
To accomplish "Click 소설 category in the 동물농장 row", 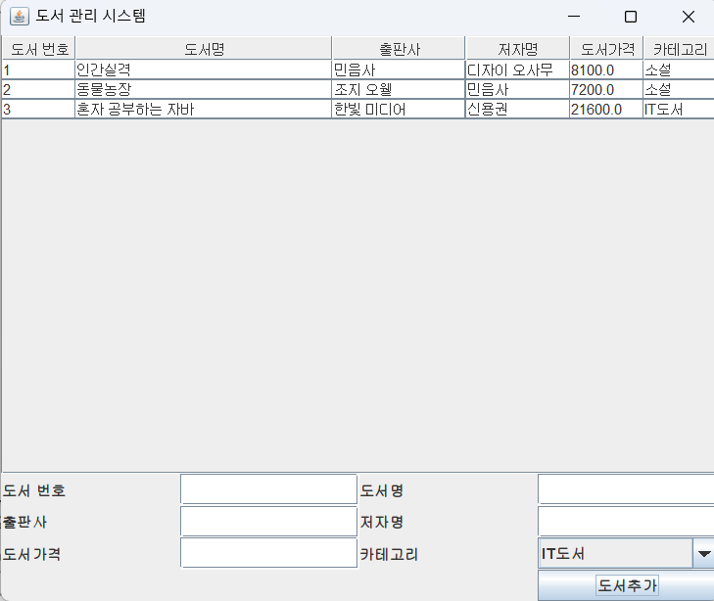I will pyautogui.click(x=679, y=90).
